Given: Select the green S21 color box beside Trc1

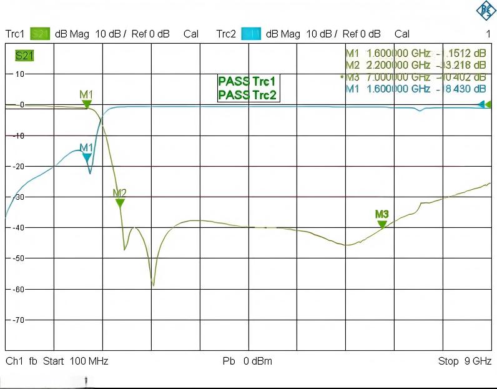Looking at the screenshot, I should point(39,34).
